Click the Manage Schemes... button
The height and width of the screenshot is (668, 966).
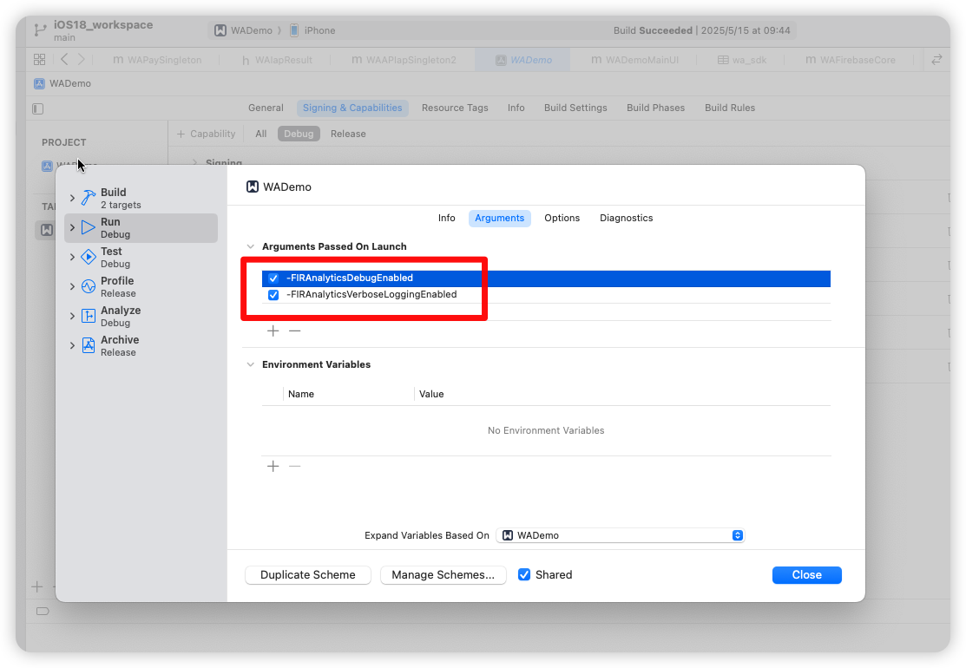pyautogui.click(x=443, y=575)
